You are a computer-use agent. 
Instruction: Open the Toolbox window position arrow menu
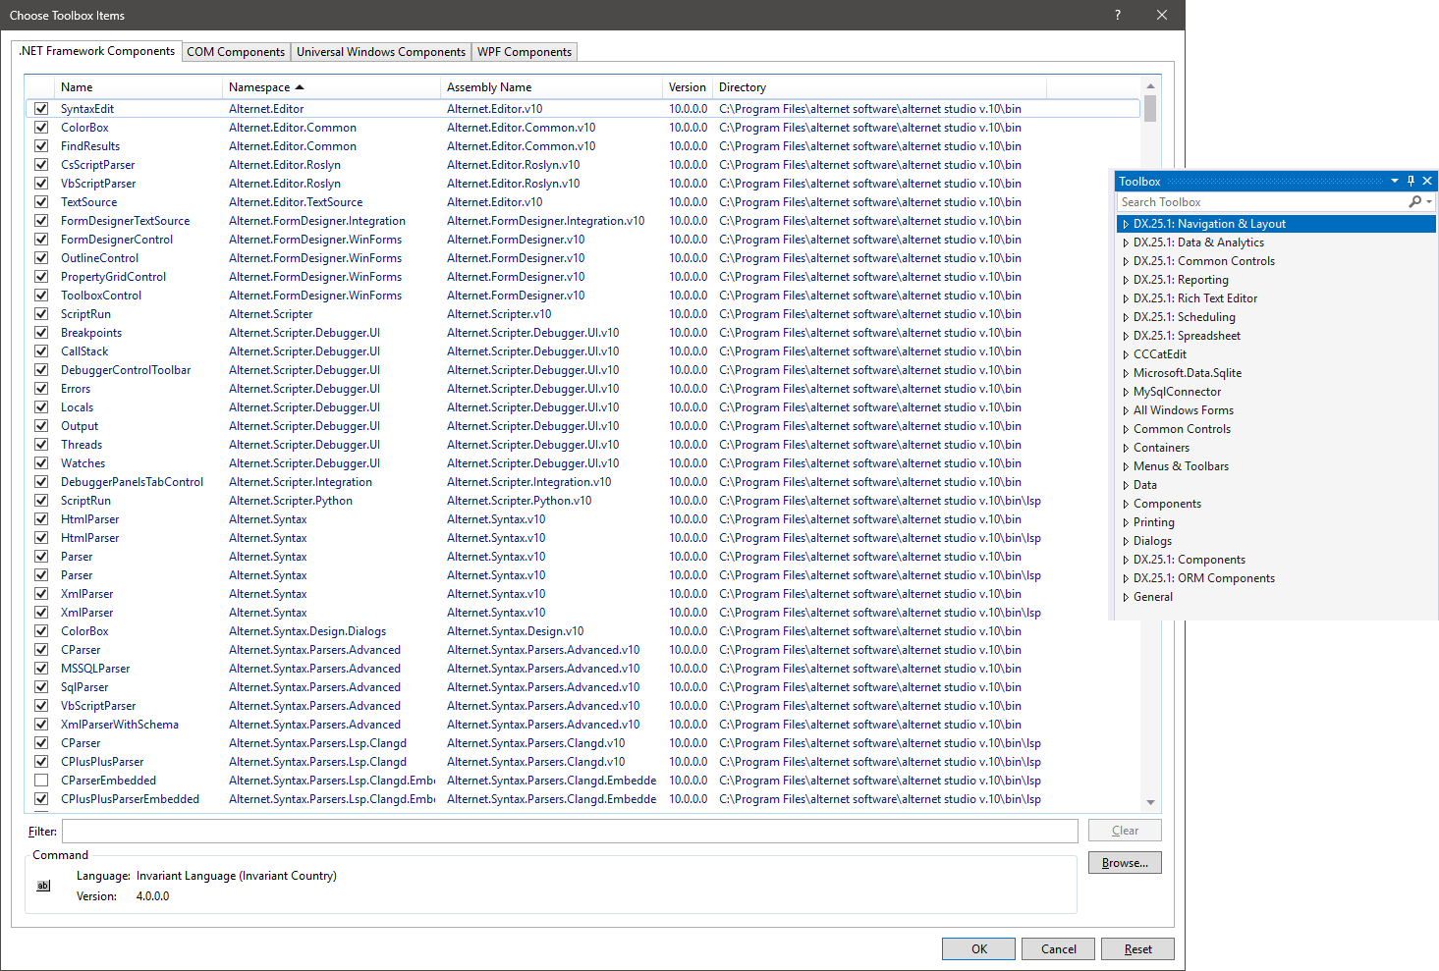(x=1394, y=181)
